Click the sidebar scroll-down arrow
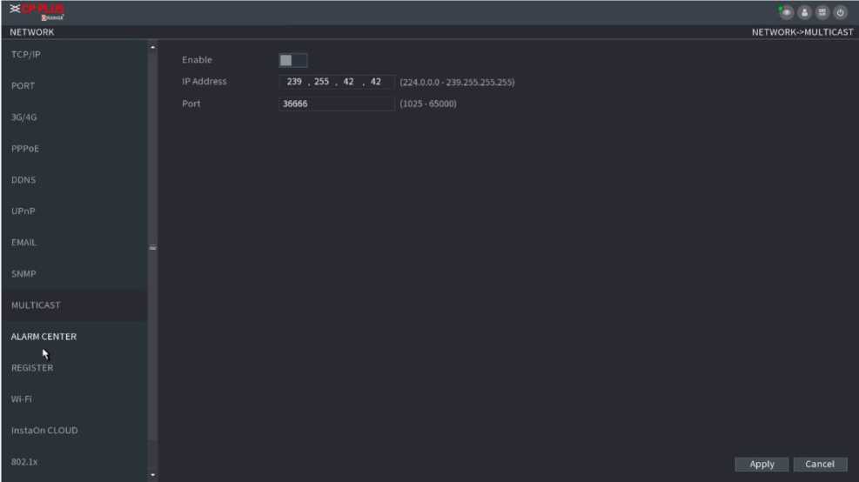 click(153, 475)
